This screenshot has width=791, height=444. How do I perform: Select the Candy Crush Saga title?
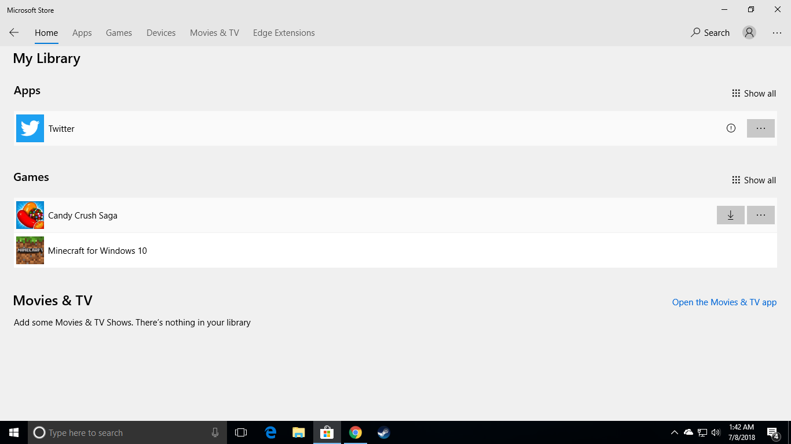coord(83,216)
